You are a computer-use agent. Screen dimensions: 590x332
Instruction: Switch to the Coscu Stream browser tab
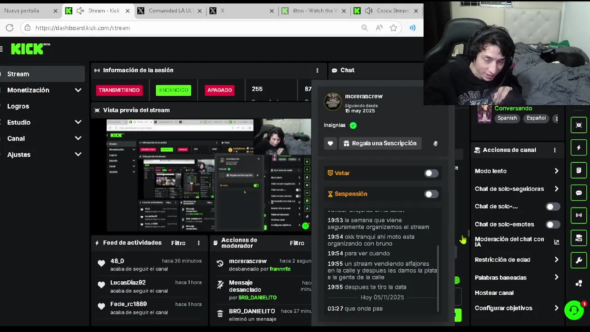point(386,11)
